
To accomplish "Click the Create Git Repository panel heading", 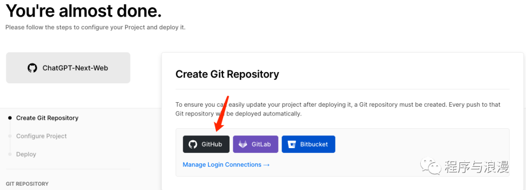I will pos(227,74).
